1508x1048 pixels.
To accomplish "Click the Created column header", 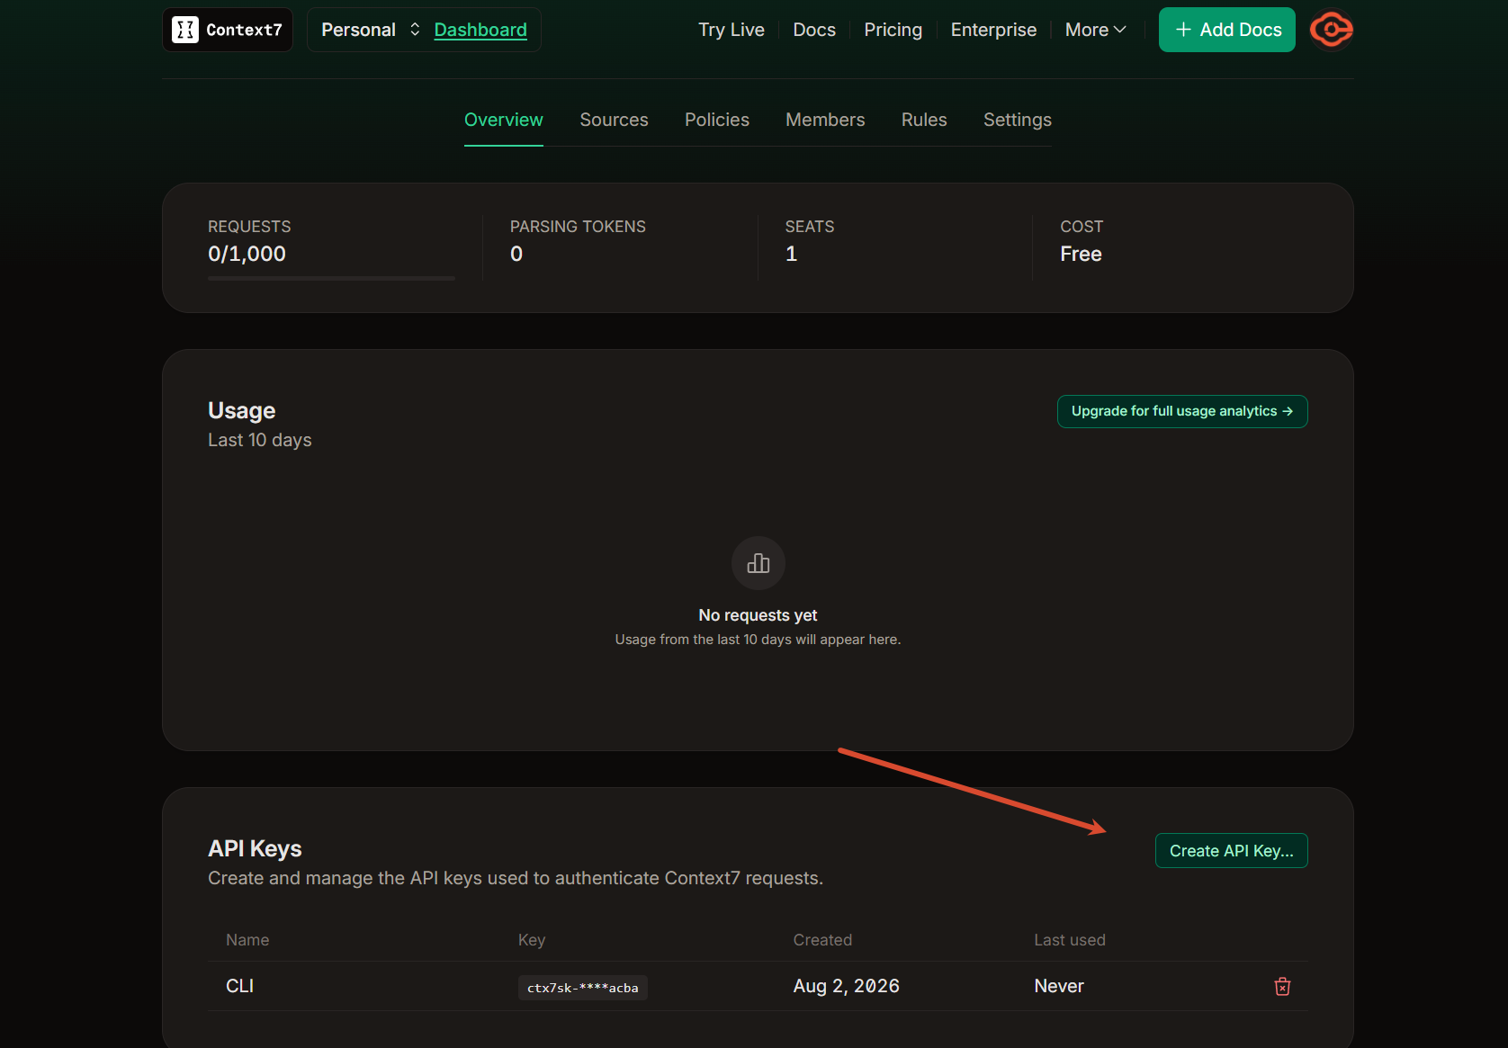I will coord(822,940).
